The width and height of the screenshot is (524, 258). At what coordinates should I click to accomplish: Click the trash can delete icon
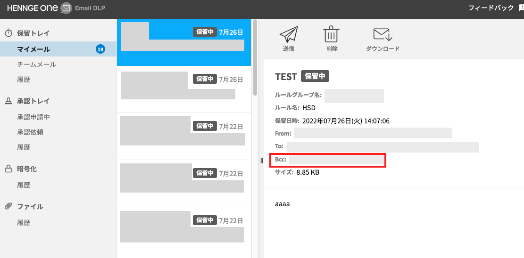332,34
